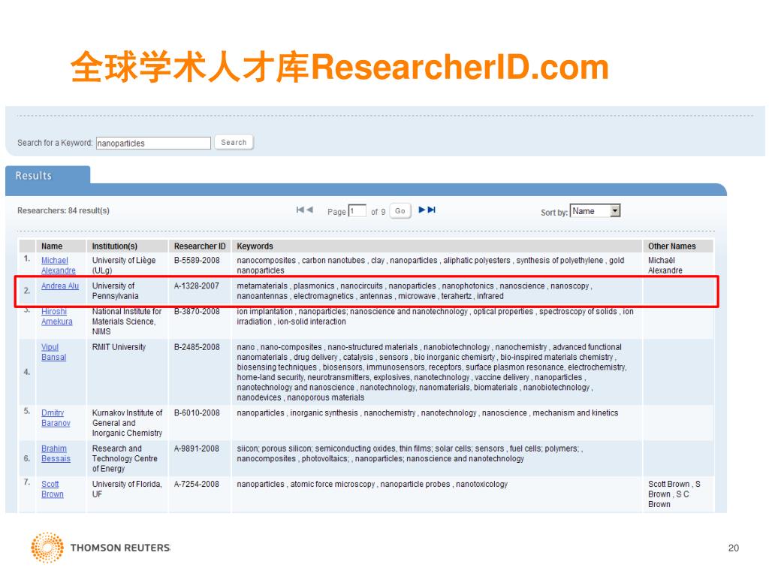Click the Go page button

400,211
